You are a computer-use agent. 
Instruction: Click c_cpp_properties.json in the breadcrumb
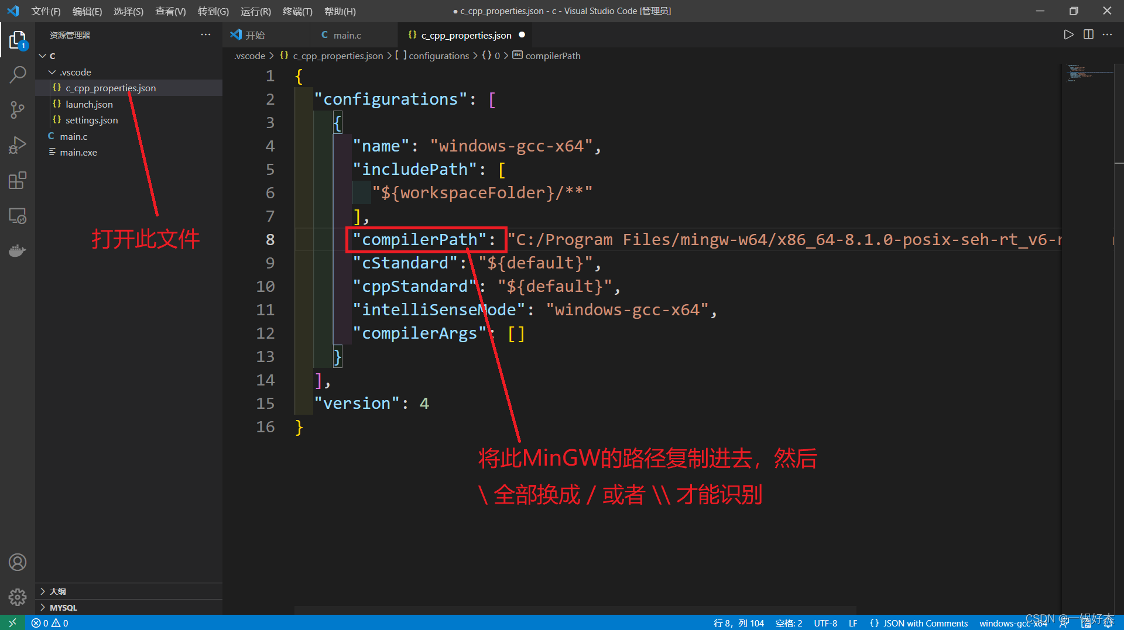[x=331, y=56]
